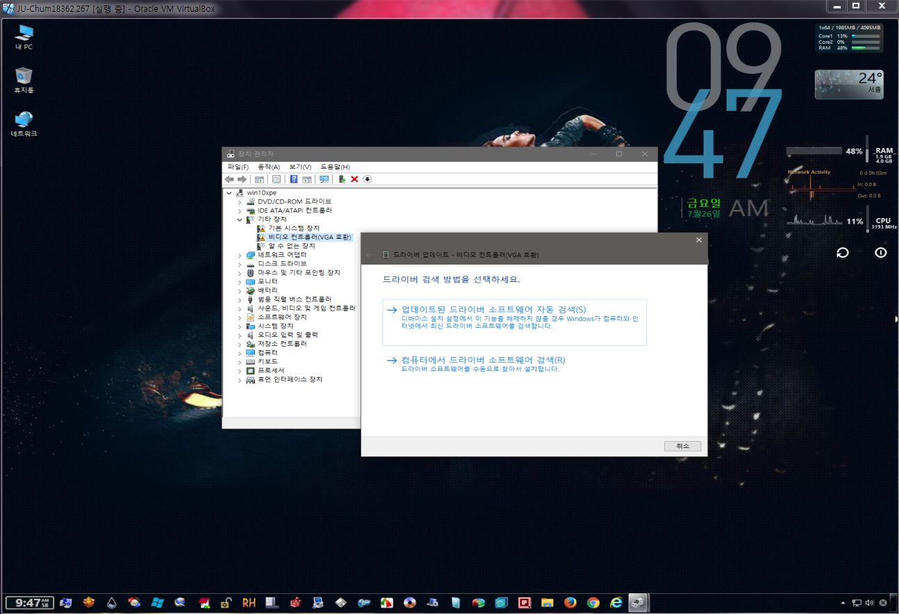Click the red X uninstall device icon

354,179
